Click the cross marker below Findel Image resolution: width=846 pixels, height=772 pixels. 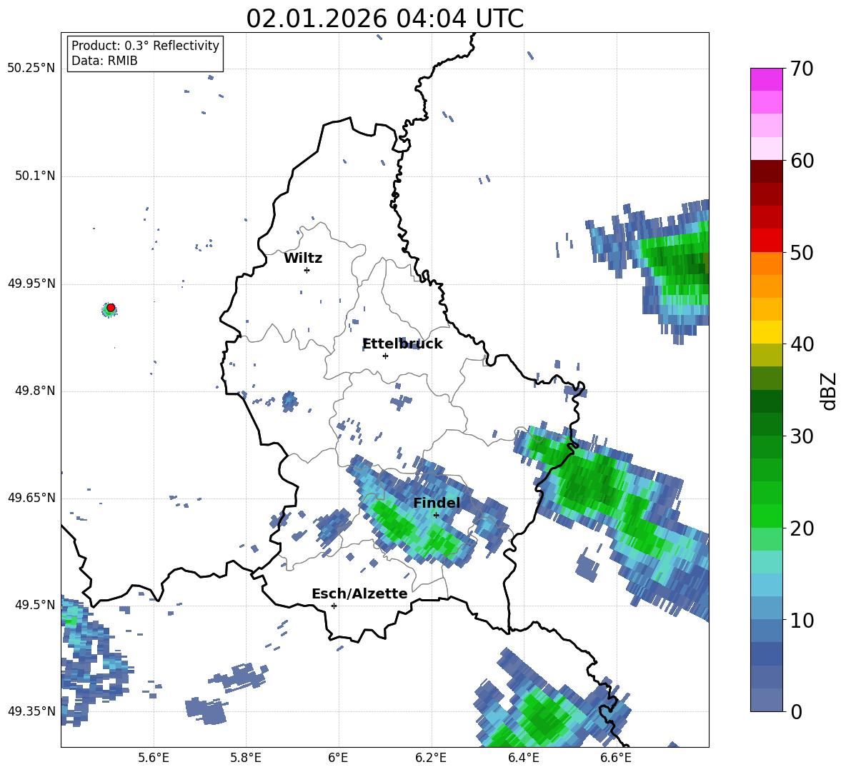click(436, 516)
